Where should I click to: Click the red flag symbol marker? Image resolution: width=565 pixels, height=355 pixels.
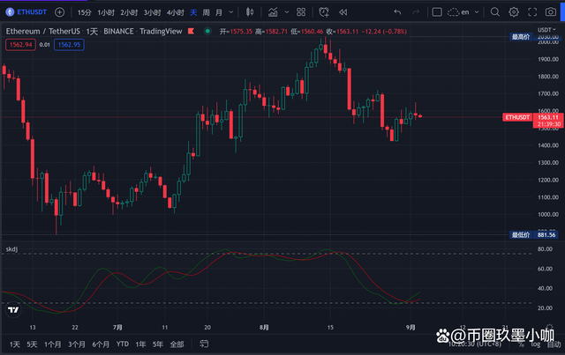pyautogui.click(x=191, y=32)
